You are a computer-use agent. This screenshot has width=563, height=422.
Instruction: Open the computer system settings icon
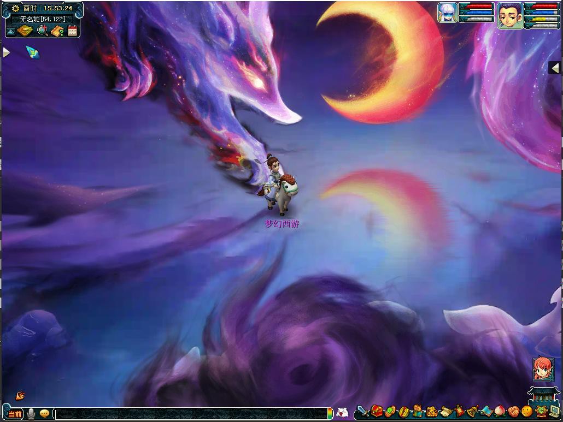coord(554,412)
